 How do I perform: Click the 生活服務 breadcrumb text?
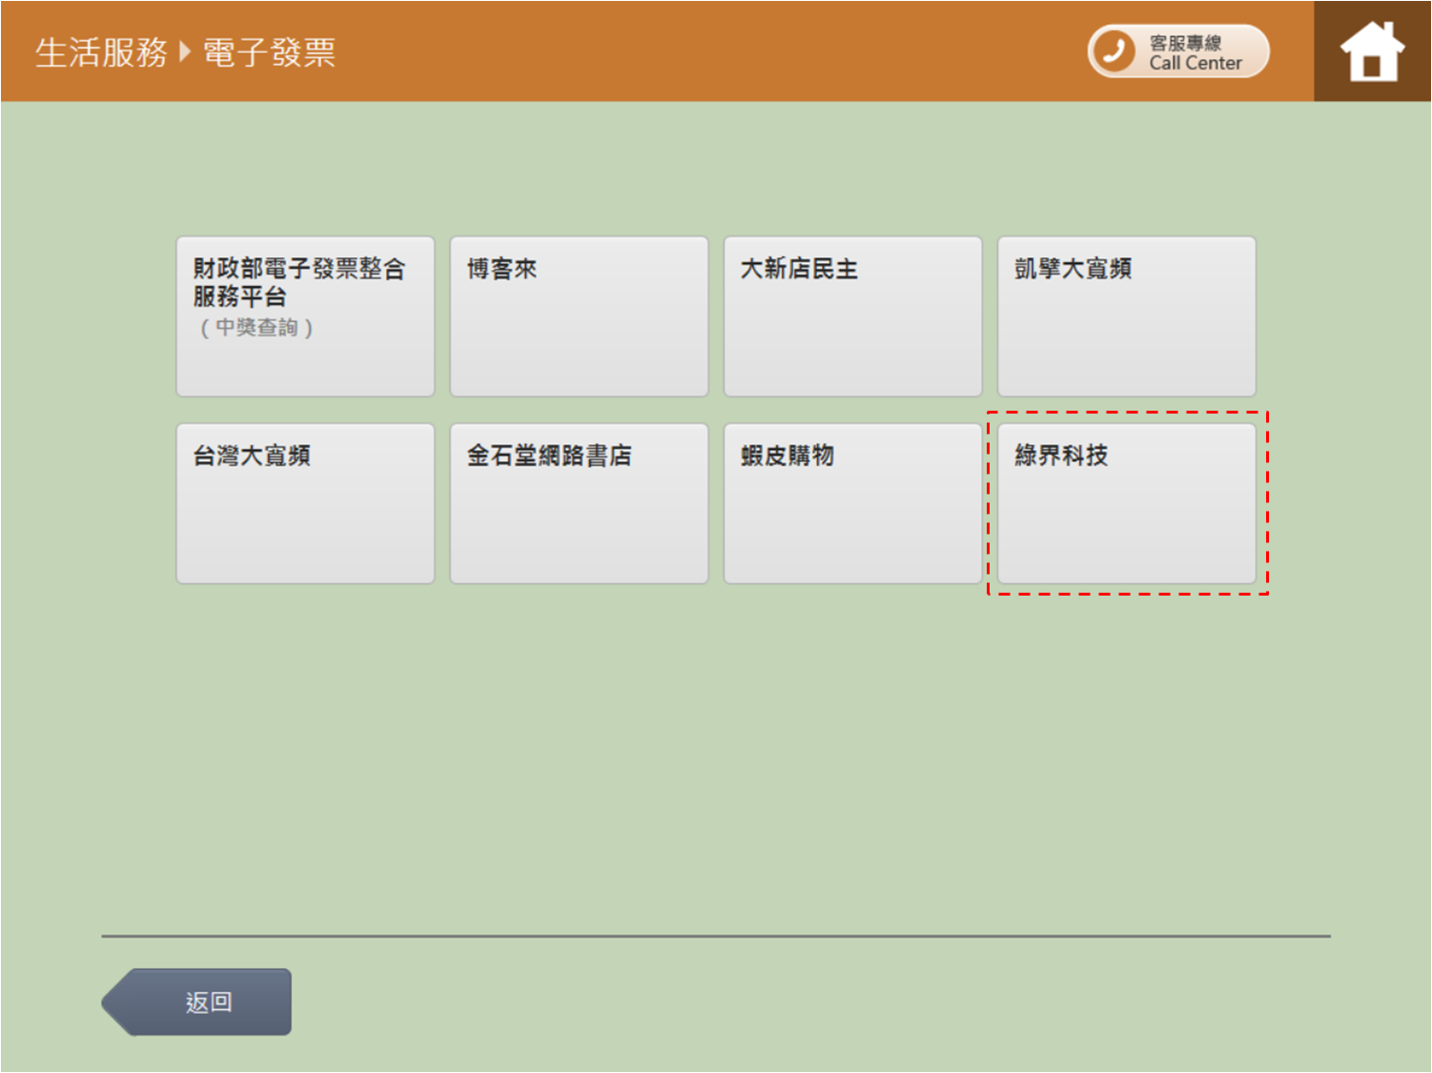101,52
